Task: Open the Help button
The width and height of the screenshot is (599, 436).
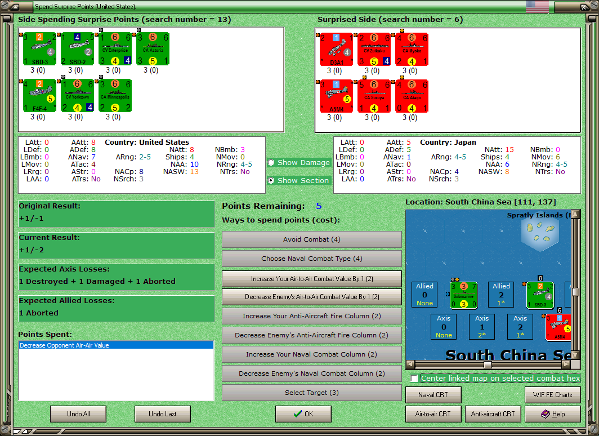Action: click(553, 414)
